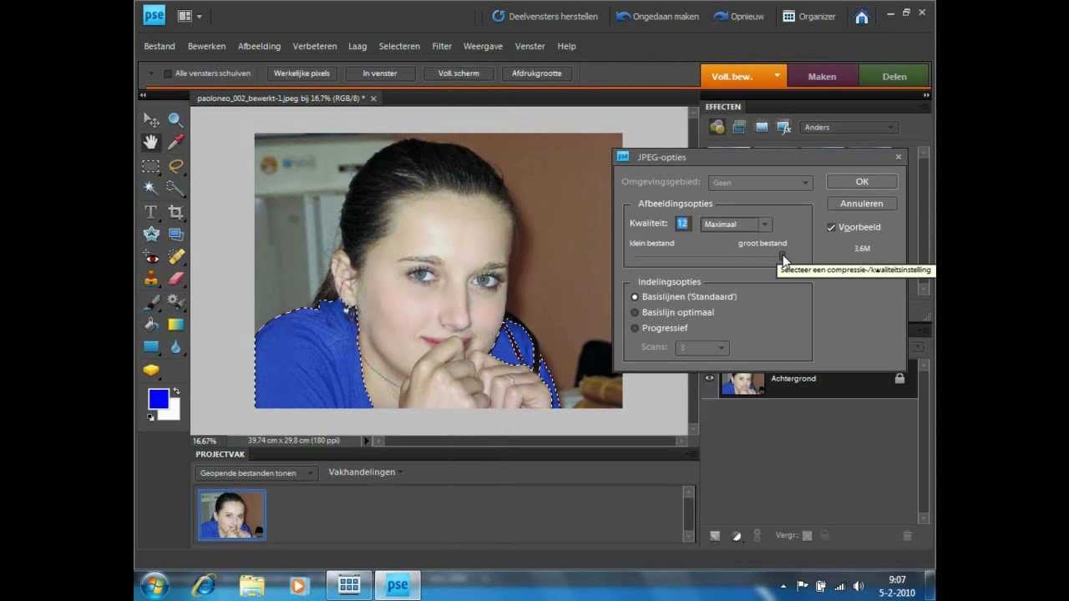Screen dimensions: 1069x601
Task: Expand Vakhandelingen menu in project bin
Action: coord(365,472)
